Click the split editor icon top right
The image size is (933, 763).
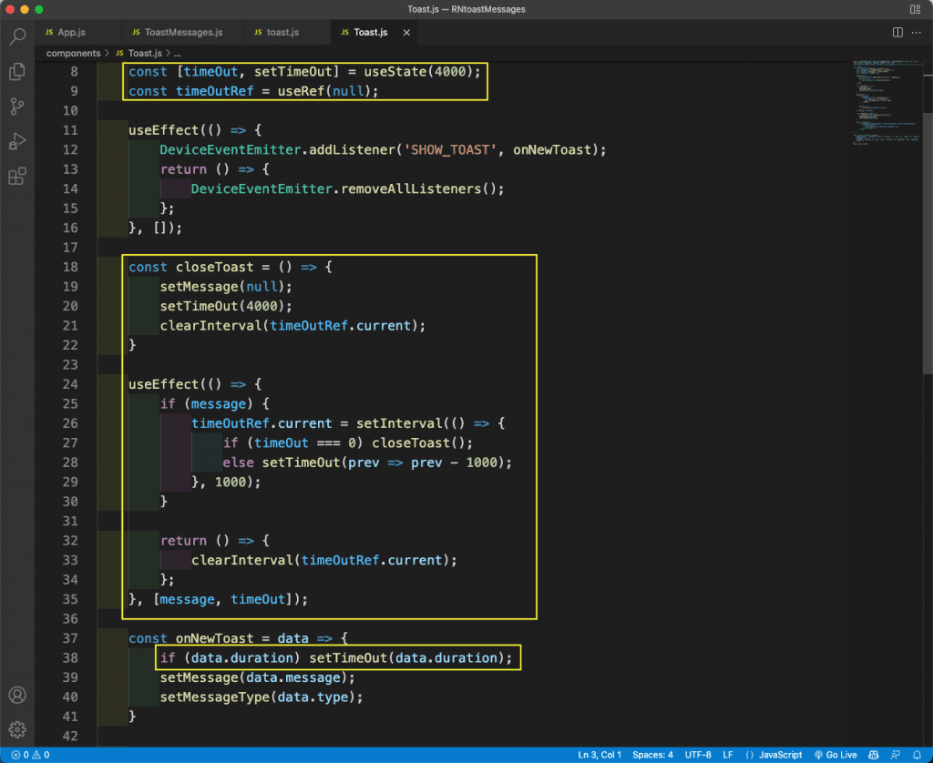pos(897,31)
